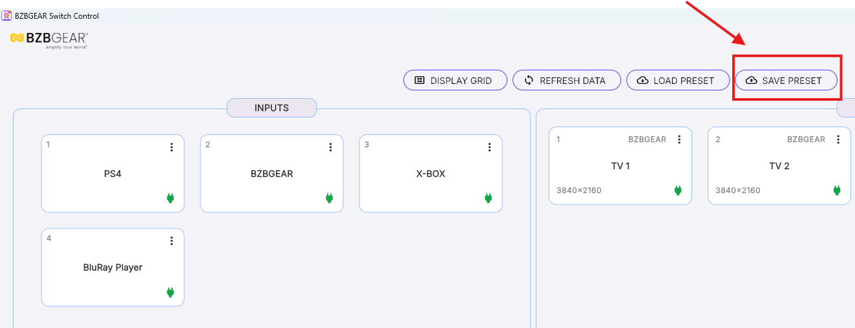The height and width of the screenshot is (328, 855).
Task: Open the TV 1 output options menu
Action: click(679, 139)
